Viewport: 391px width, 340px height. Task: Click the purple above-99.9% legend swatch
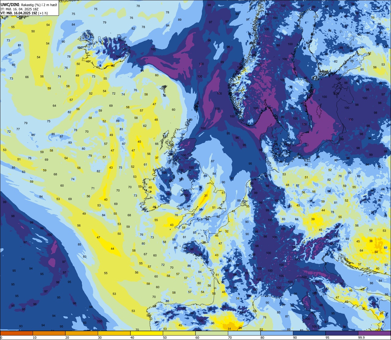point(374,333)
